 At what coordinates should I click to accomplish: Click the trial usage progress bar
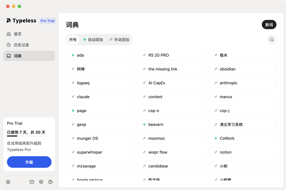(29, 136)
